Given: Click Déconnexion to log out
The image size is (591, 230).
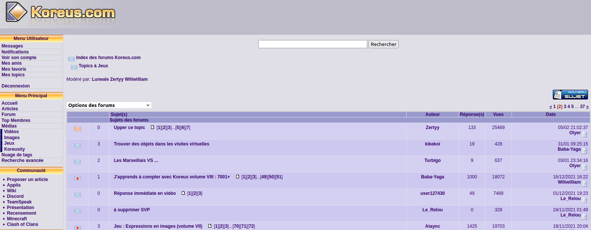Looking at the screenshot, I should [16, 86].
